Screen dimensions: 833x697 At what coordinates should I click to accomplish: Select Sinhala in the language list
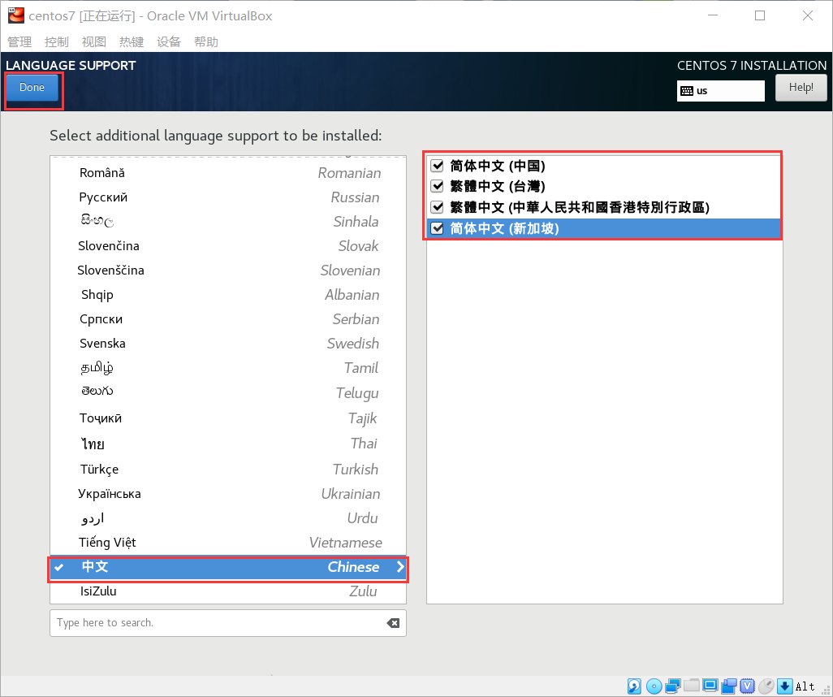[x=228, y=222]
